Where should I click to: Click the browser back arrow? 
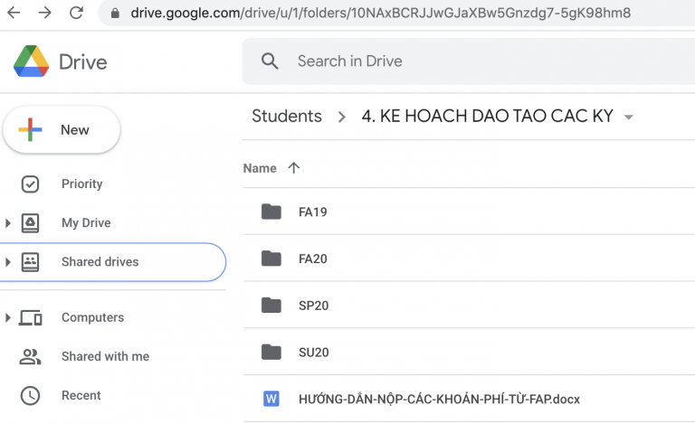pos(14,13)
